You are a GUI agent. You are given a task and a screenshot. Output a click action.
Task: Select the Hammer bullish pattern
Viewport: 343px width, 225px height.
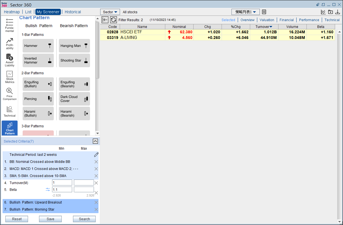coord(38,46)
